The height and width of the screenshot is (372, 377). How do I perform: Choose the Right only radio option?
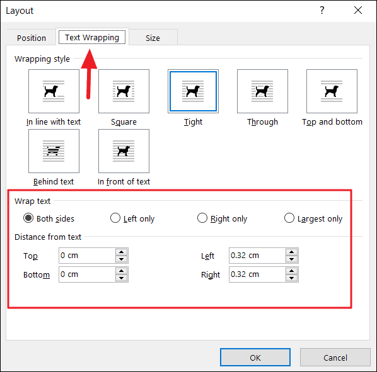pos(202,218)
